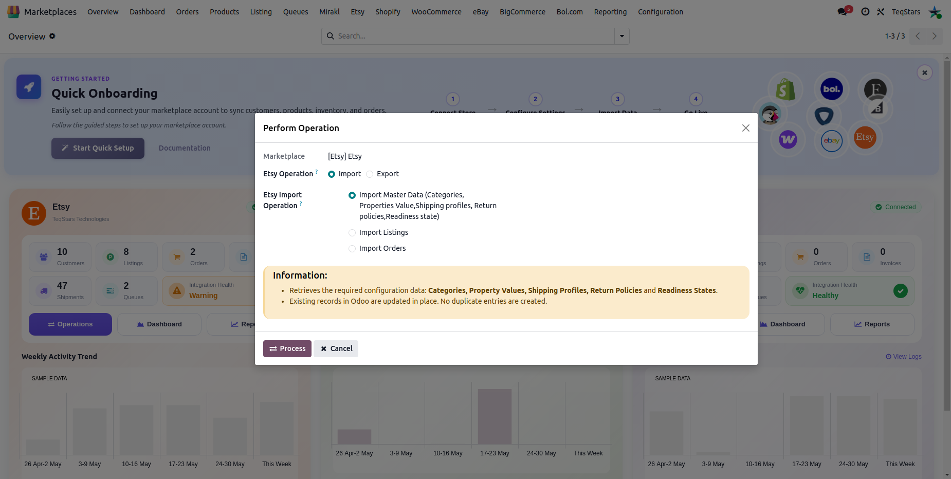The width and height of the screenshot is (951, 479).
Task: Dismiss the Quick Onboarding banner
Action: (924, 72)
